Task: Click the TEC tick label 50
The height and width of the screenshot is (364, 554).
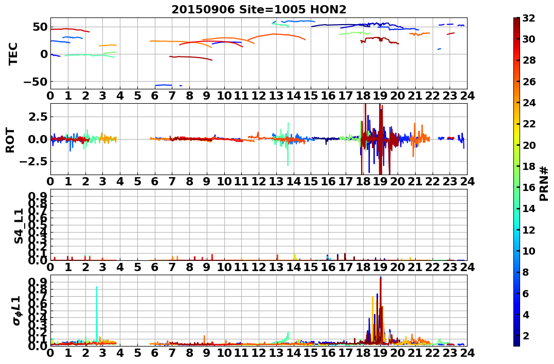Action: pos(40,27)
